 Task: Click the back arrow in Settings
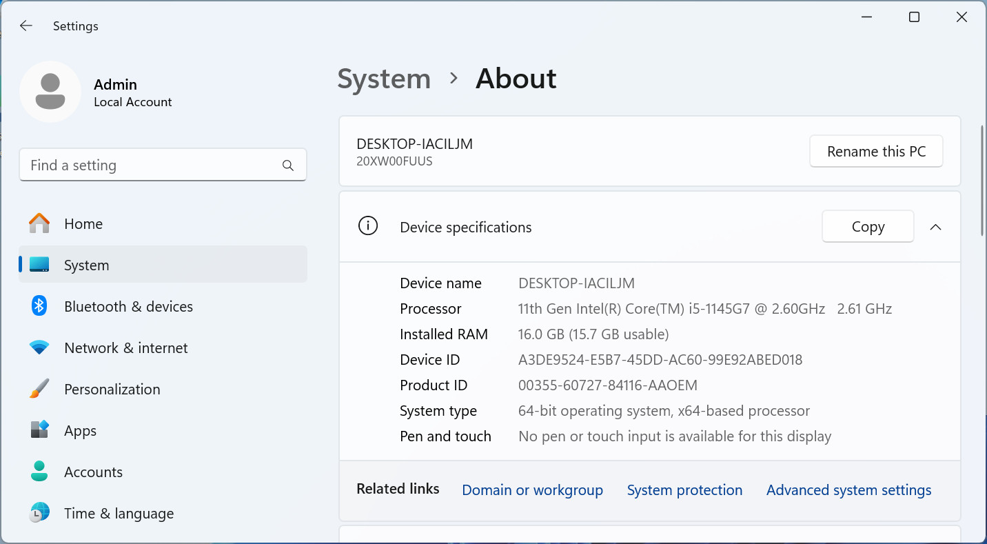[x=26, y=26]
